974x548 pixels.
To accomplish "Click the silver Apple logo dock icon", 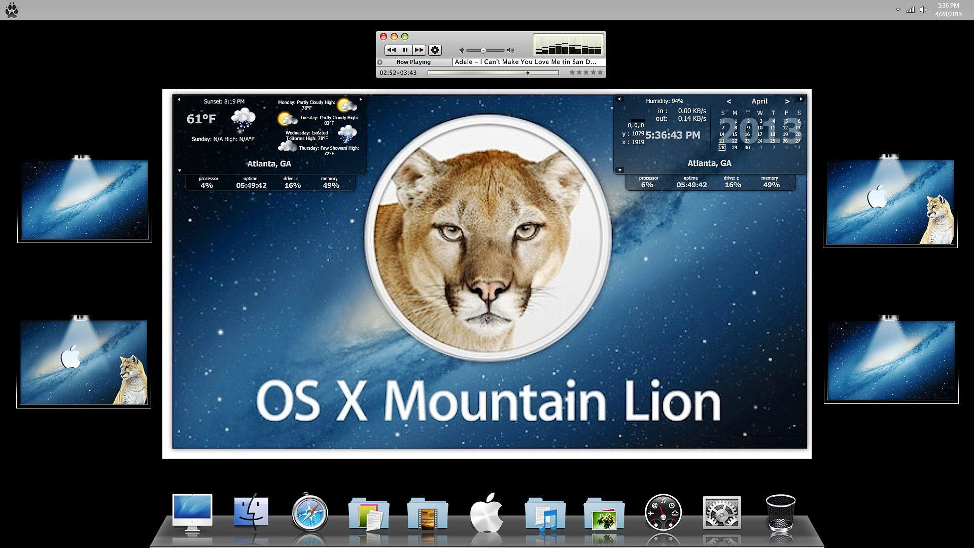I will click(x=486, y=512).
